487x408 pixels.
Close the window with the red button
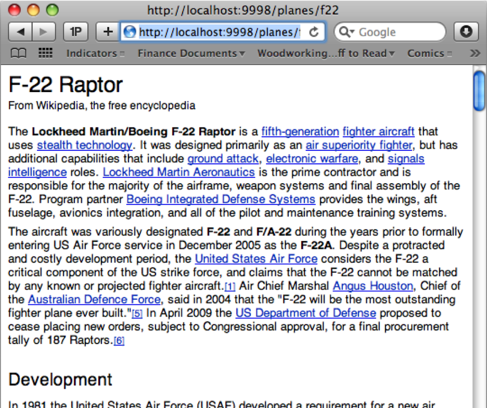[x=14, y=10]
